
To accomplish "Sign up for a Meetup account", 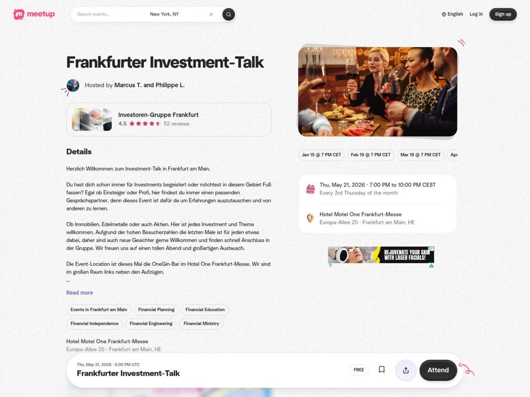I will point(503,14).
